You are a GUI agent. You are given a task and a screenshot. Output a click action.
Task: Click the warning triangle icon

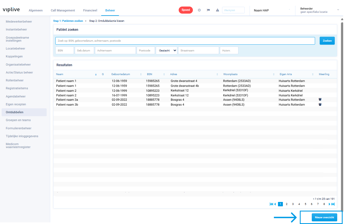click(x=217, y=10)
